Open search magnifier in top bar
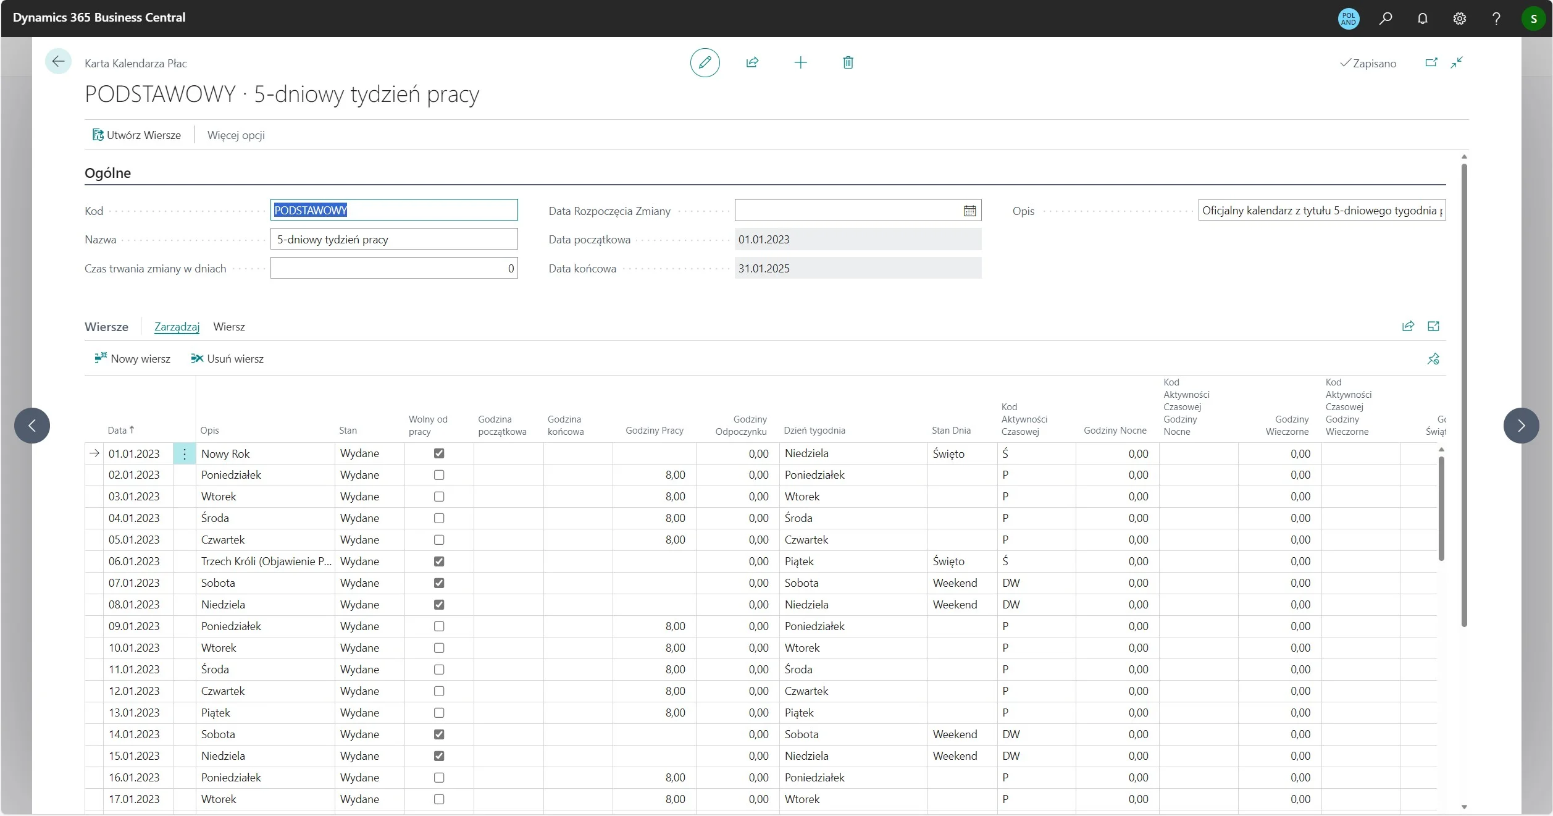This screenshot has width=1553, height=816. tap(1386, 19)
